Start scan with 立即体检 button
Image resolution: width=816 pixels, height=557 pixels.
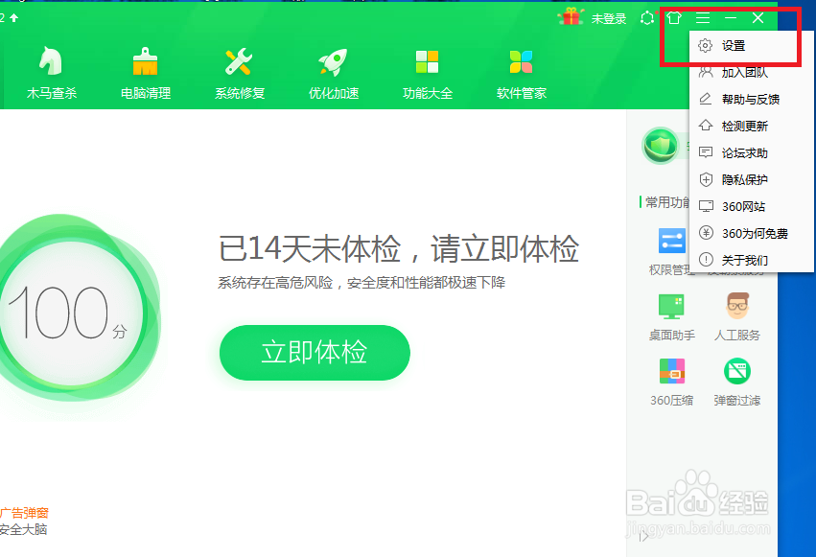(x=315, y=353)
